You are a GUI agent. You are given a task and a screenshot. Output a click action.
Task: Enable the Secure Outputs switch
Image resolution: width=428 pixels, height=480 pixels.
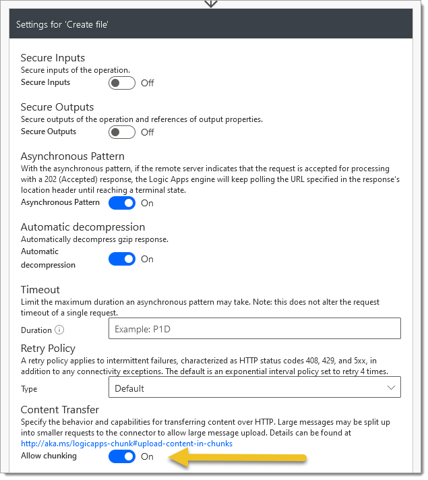123,133
